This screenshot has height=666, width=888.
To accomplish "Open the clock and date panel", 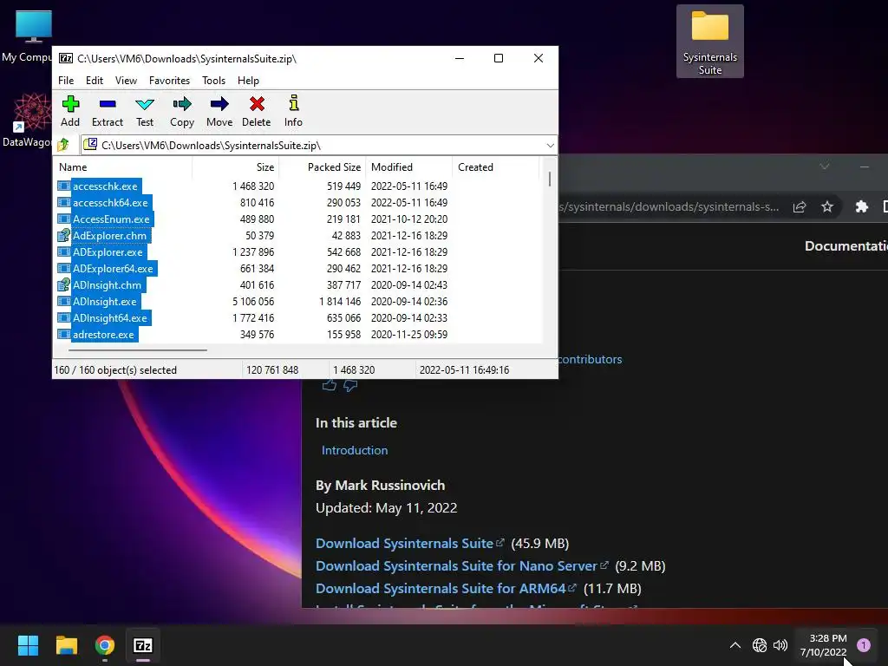I will [823, 645].
